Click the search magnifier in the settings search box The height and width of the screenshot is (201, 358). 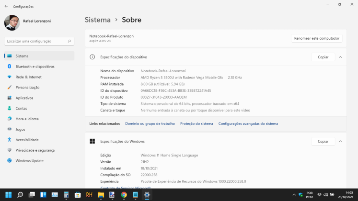69,41
